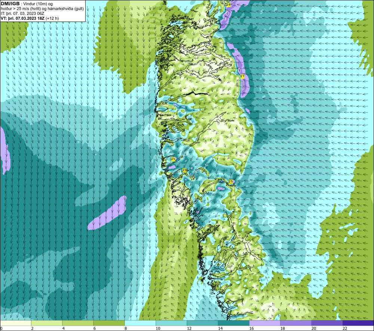Select the 14–16 m/s dark teal legend swatch
Screen dimensions: 374x331
234,323
